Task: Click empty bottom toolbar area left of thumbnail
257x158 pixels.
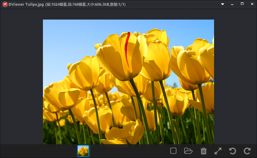Action: click(x=36, y=151)
